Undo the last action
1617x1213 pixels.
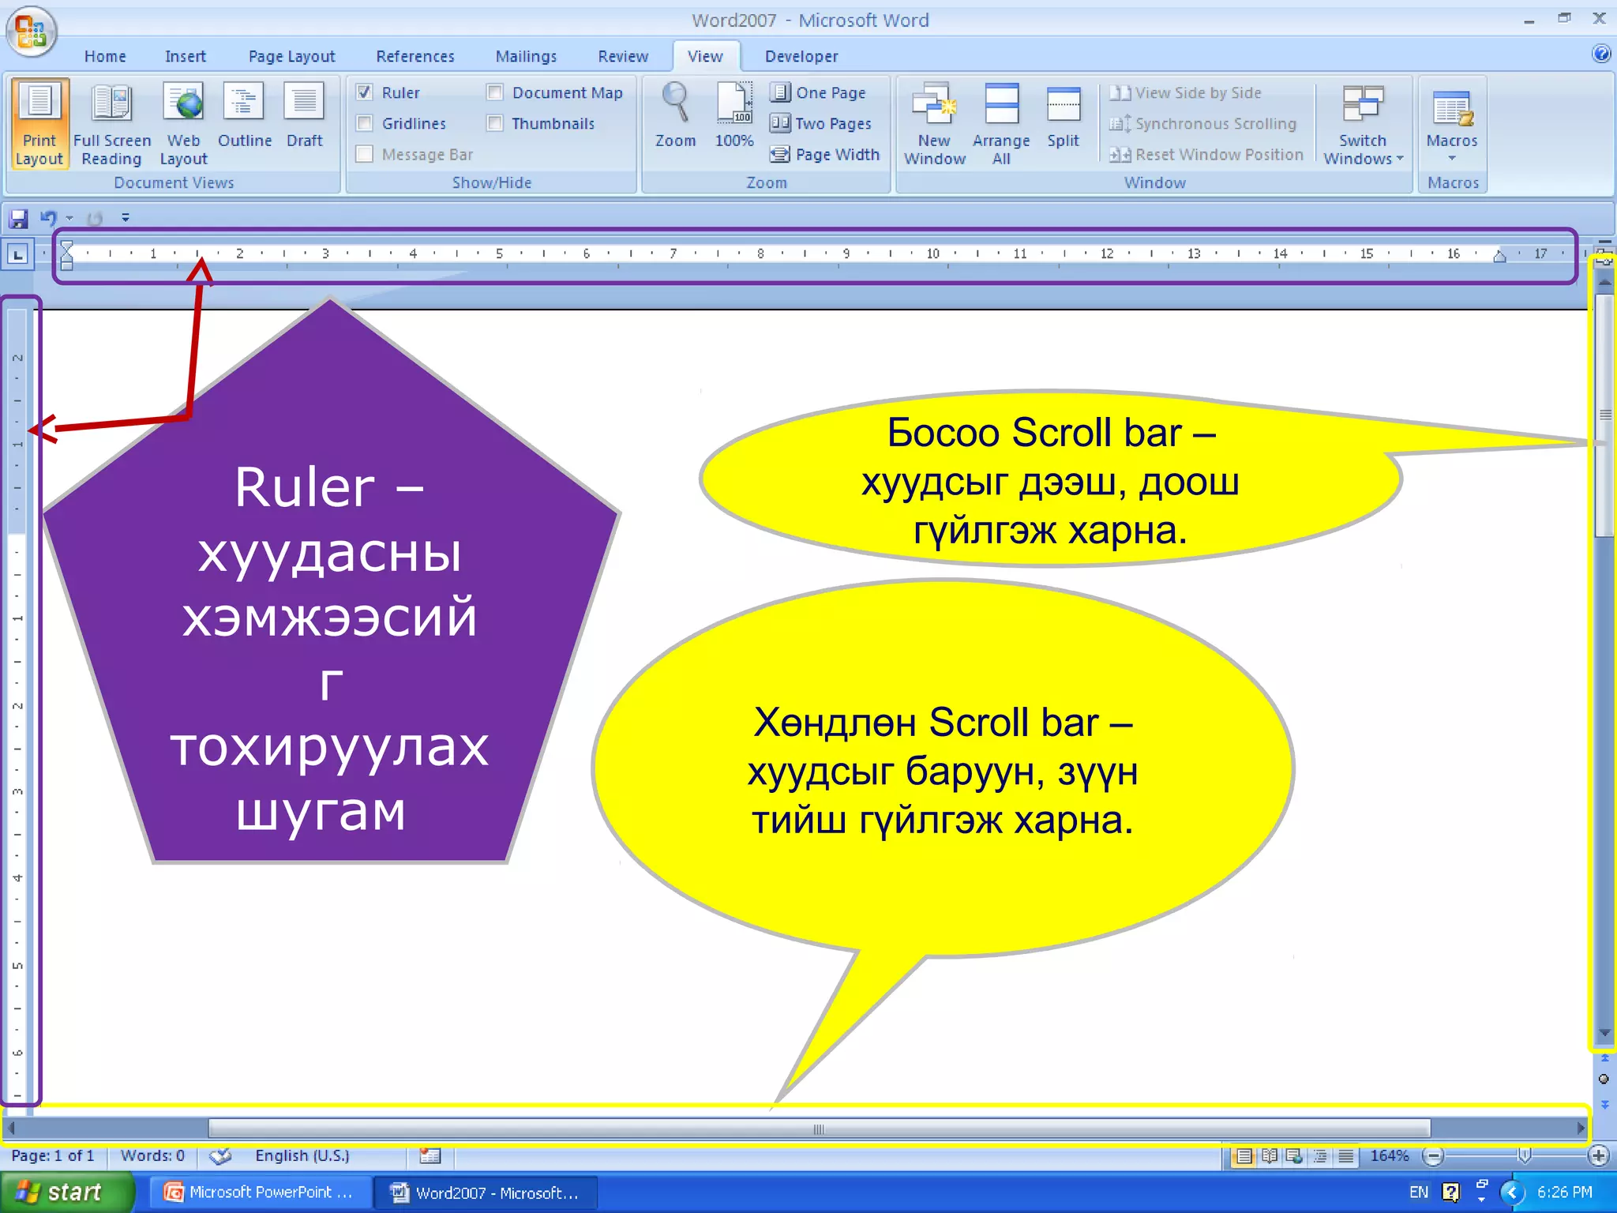[x=49, y=218]
